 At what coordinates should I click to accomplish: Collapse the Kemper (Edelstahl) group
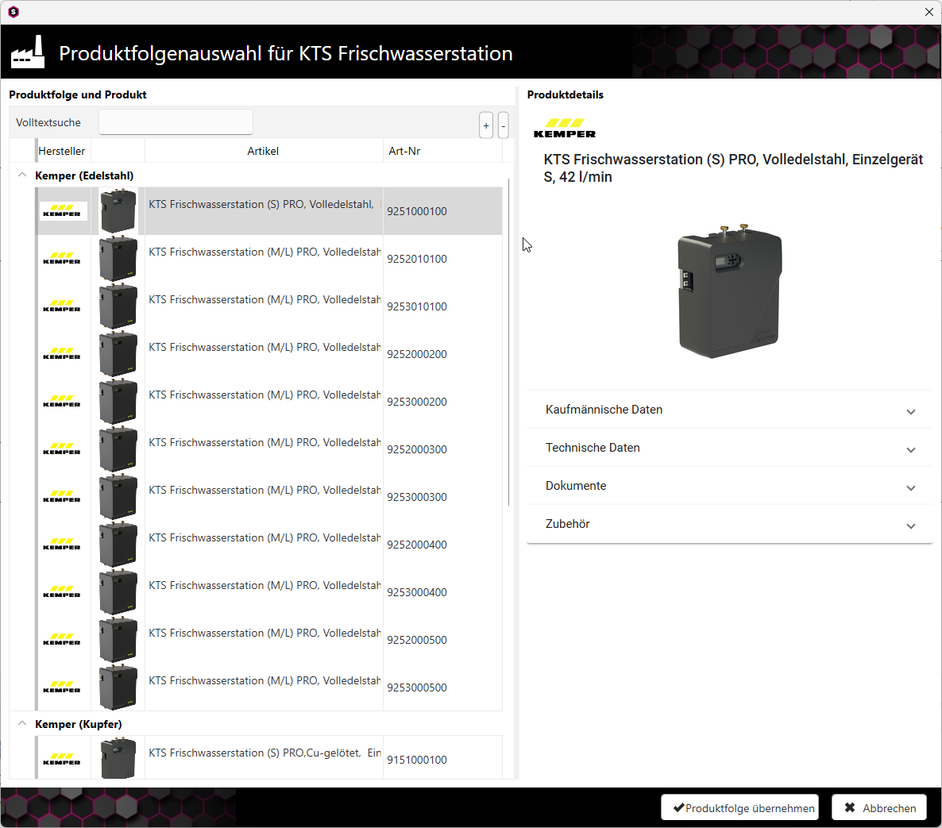click(x=22, y=175)
